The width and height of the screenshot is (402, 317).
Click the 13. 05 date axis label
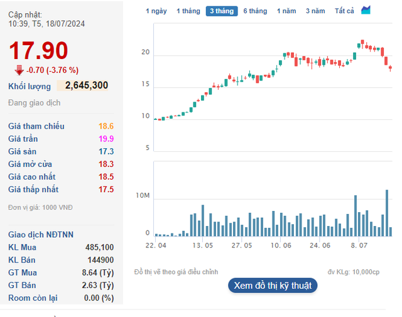(x=202, y=245)
